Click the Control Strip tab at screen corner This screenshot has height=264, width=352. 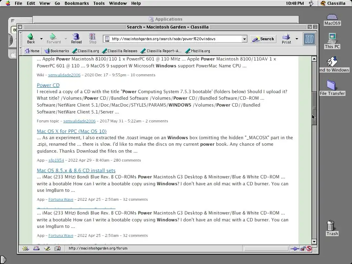pyautogui.click(x=2, y=260)
